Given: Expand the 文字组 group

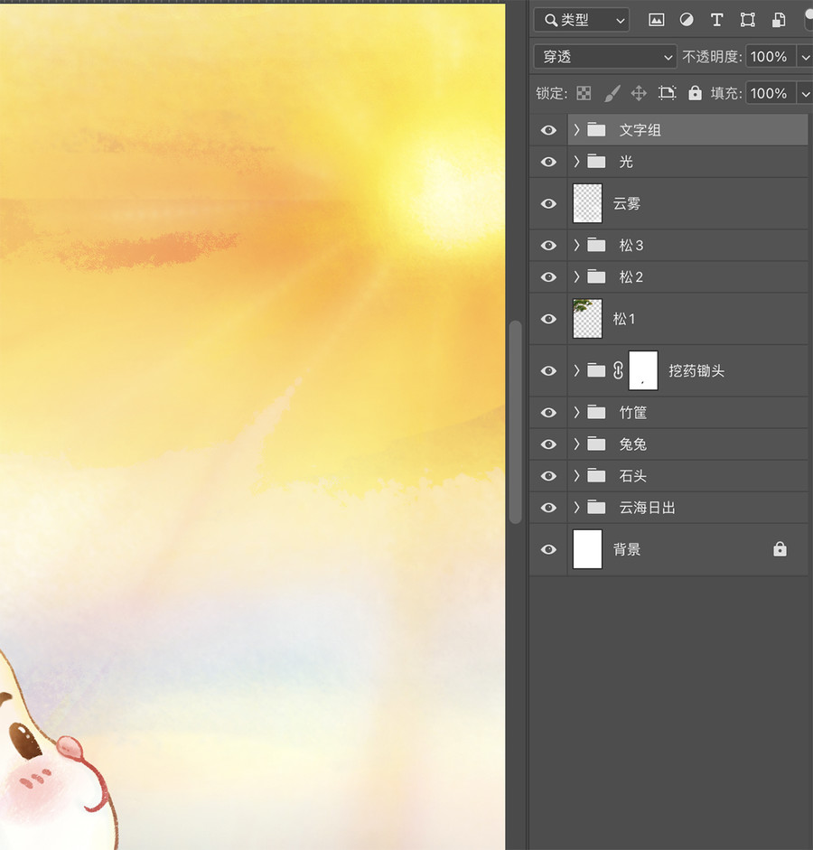Looking at the screenshot, I should coord(576,130).
